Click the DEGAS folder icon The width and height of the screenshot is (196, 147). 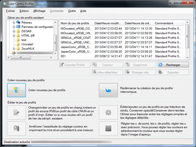coord(18,31)
